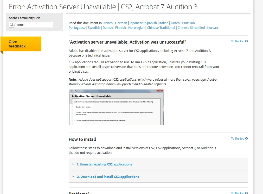Open the Dutch version

(x=175, y=23)
